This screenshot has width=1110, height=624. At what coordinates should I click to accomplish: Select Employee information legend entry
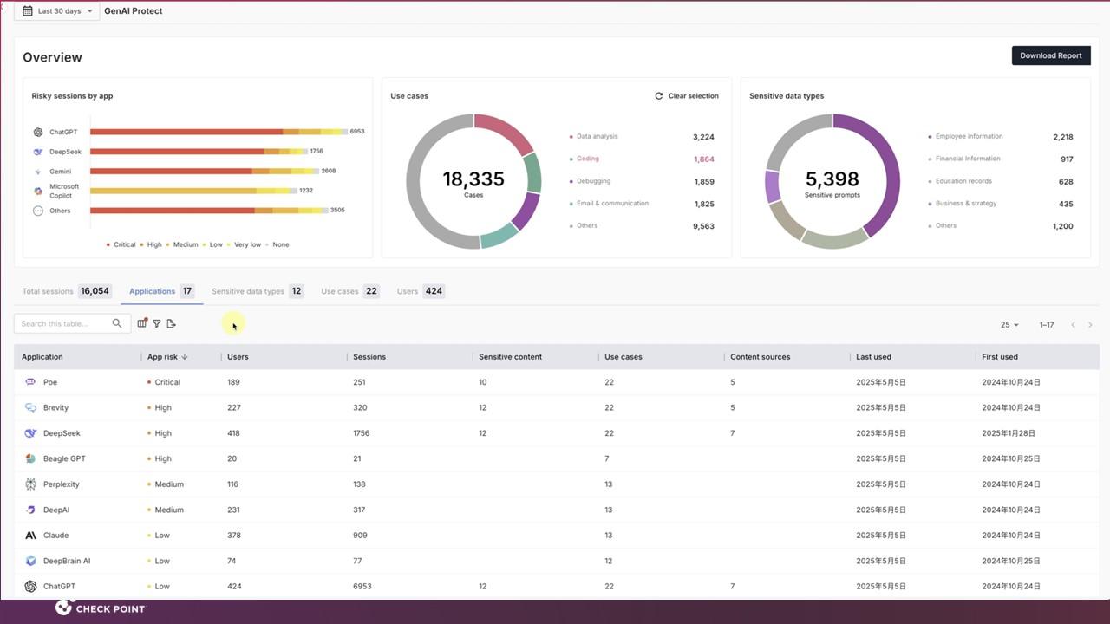click(969, 136)
